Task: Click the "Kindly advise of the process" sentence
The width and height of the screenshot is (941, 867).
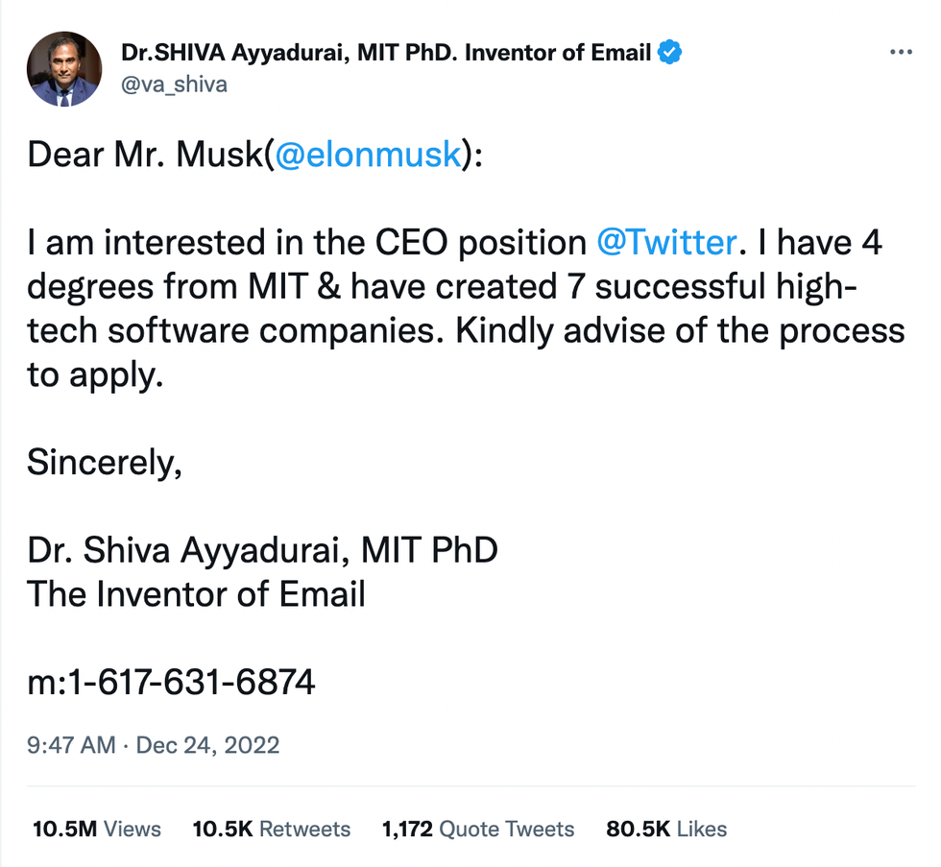Action: pos(679,331)
